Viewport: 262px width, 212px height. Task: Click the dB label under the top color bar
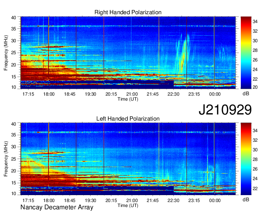coord(246,94)
